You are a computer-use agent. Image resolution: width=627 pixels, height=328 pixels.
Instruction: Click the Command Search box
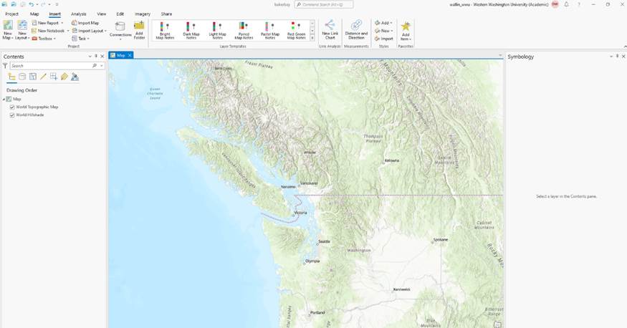[x=324, y=4]
